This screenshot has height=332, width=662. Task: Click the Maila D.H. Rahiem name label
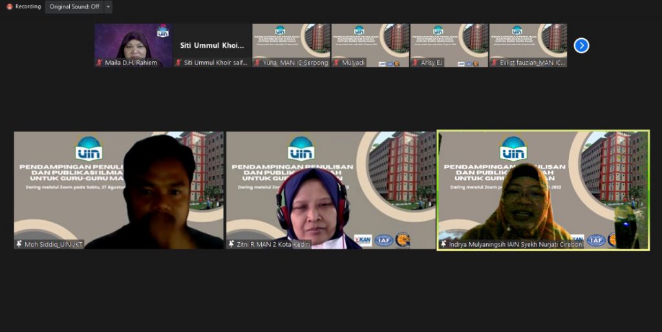click(x=131, y=63)
